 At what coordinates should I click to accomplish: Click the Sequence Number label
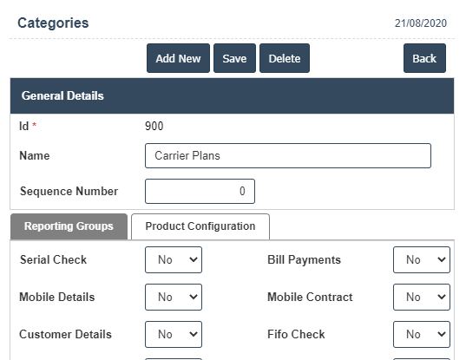[69, 192]
